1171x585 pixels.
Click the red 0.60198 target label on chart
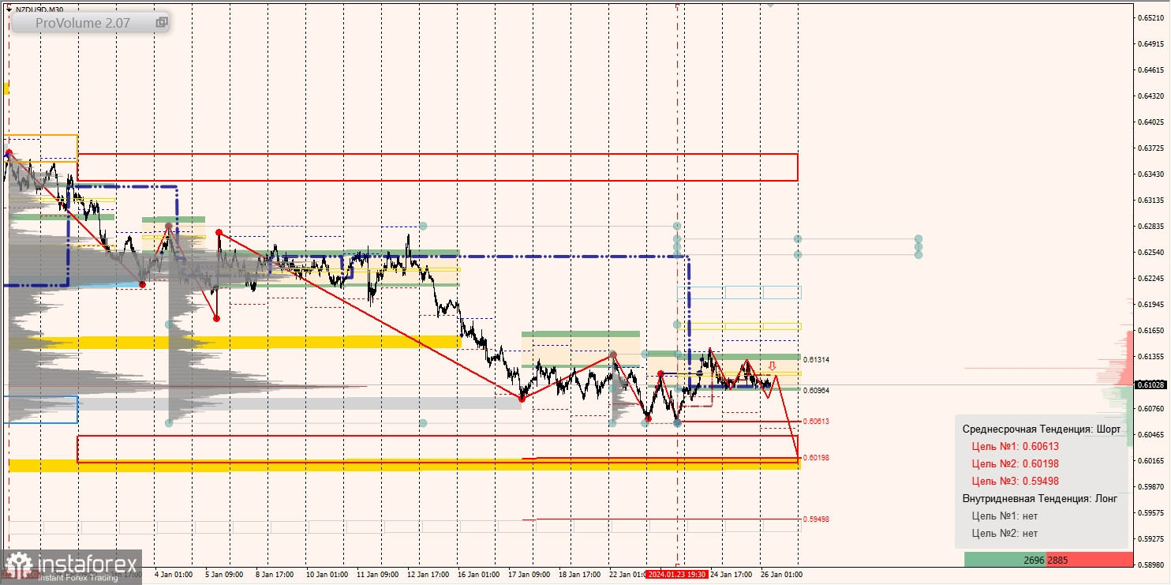816,458
